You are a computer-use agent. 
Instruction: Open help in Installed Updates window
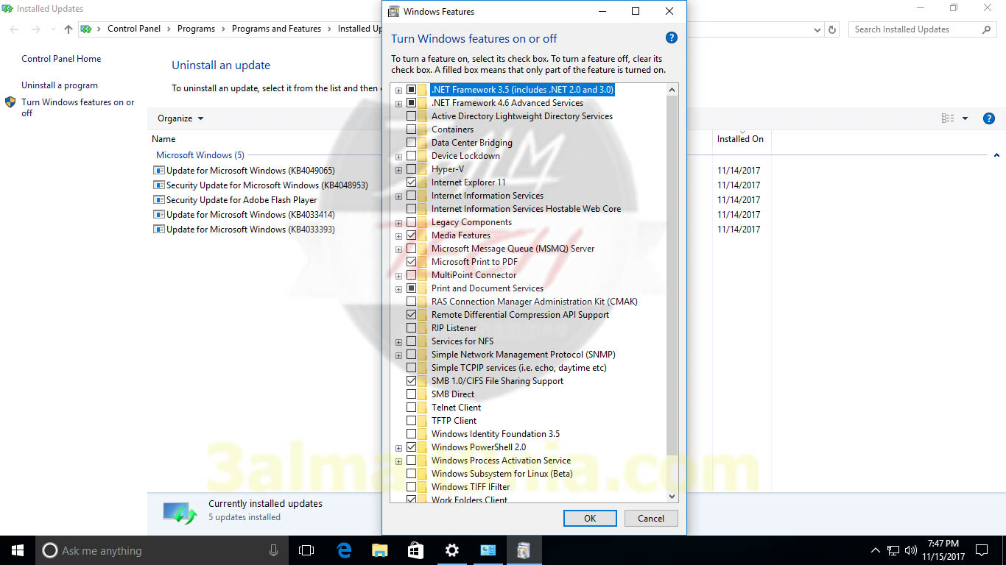(x=989, y=118)
